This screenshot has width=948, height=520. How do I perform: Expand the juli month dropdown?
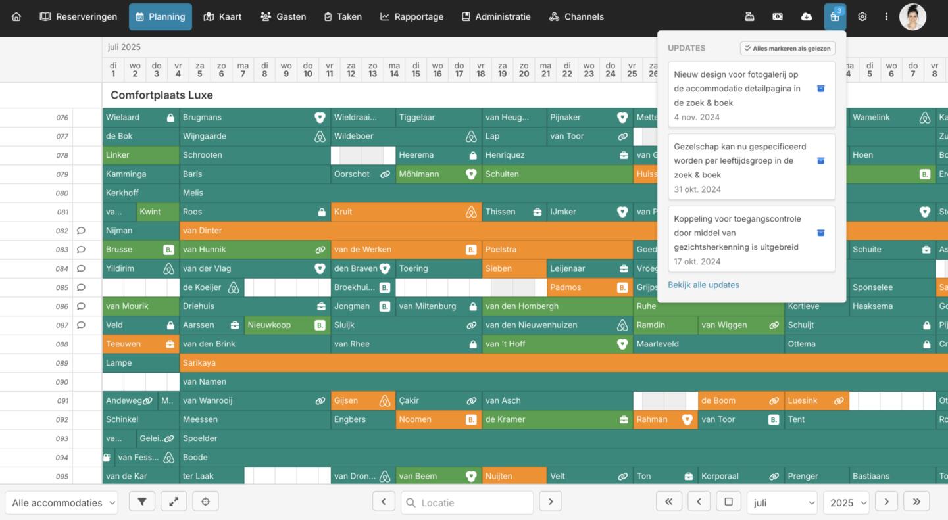(x=782, y=502)
